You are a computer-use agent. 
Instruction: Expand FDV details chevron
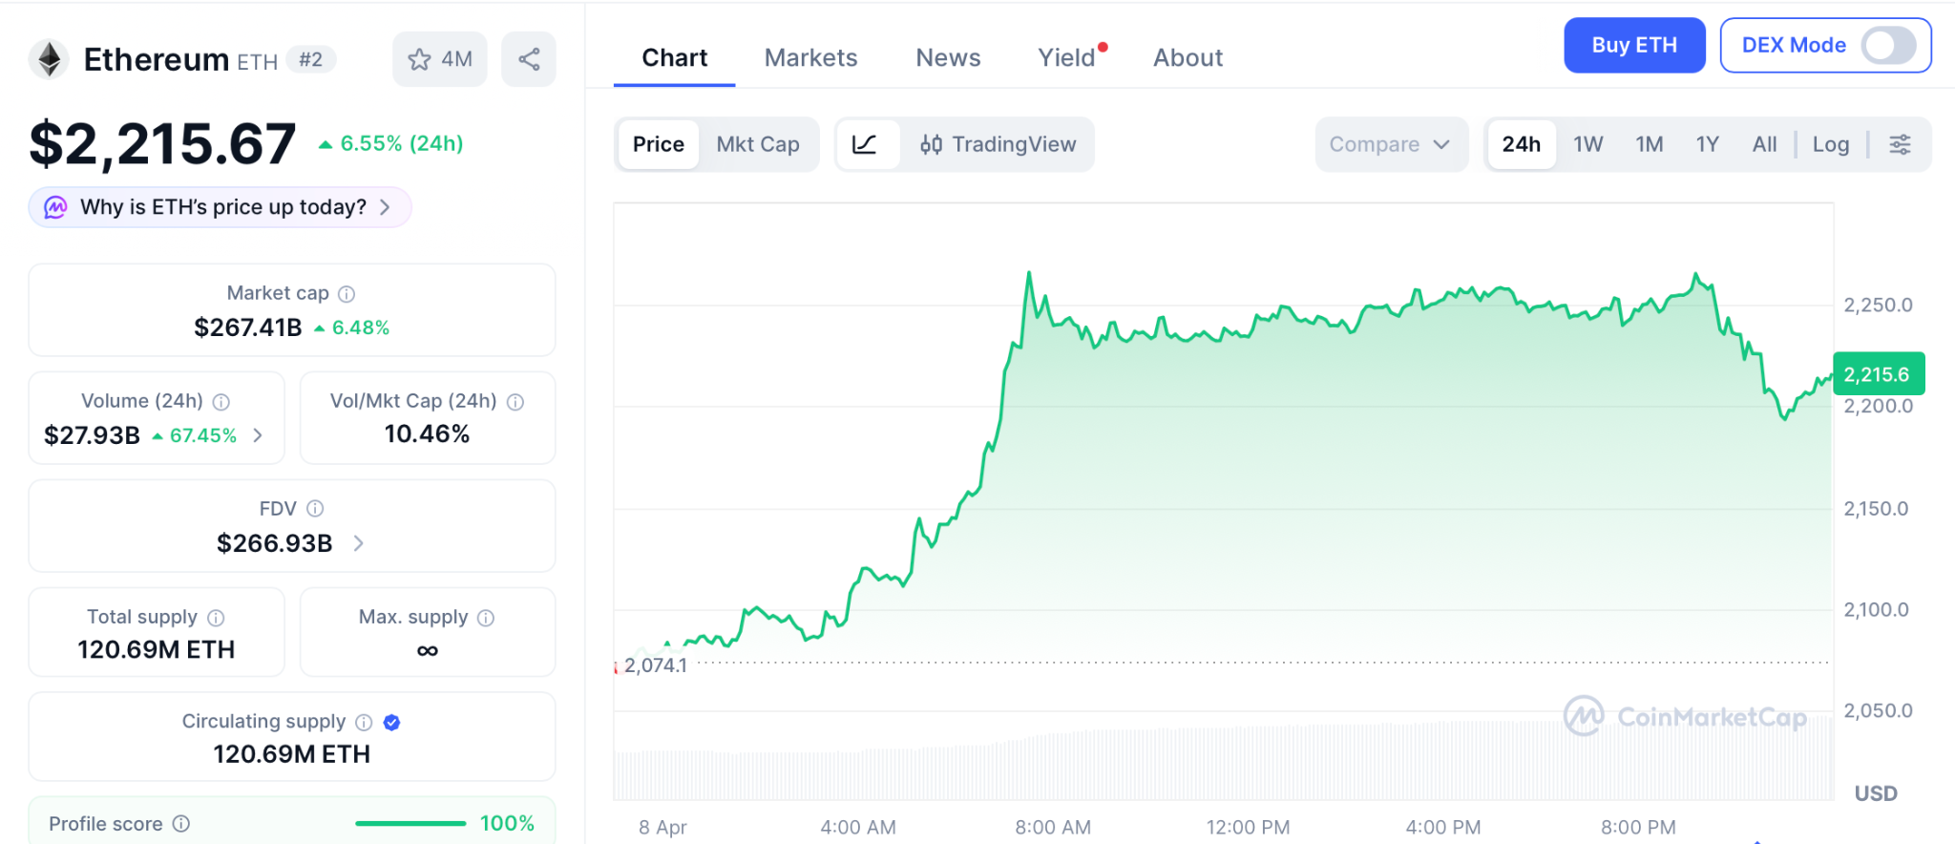pos(359,543)
